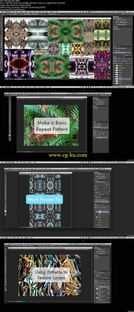Open Notification Center from QuickTime Player menu bar
134x312 pixels.
coord(132,162)
